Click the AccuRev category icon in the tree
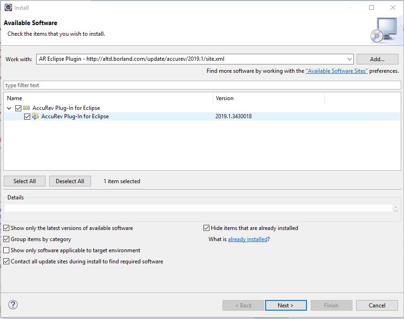Image resolution: width=404 pixels, height=319 pixels. [x=27, y=108]
